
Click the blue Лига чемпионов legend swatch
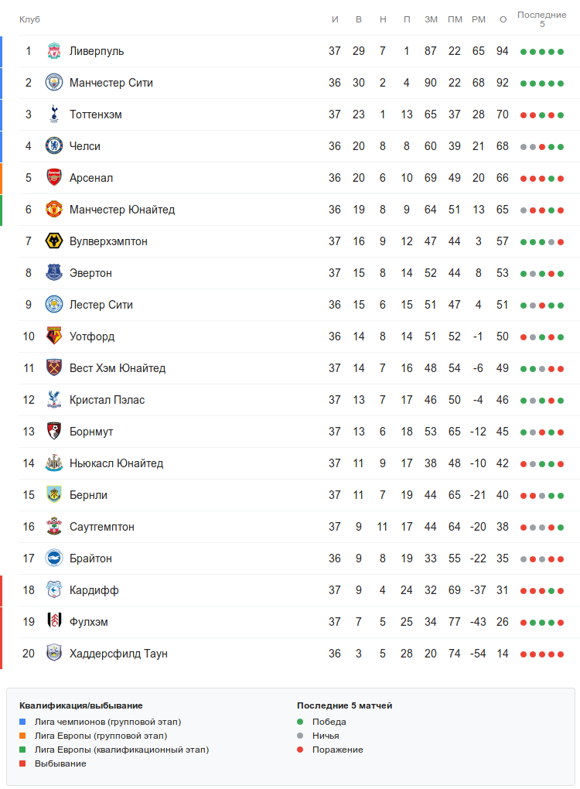point(23,722)
